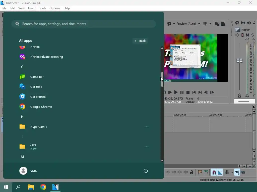Go to start in VEGAS preview transport
The height and width of the screenshot is (192, 257).
pyautogui.click(x=194, y=92)
